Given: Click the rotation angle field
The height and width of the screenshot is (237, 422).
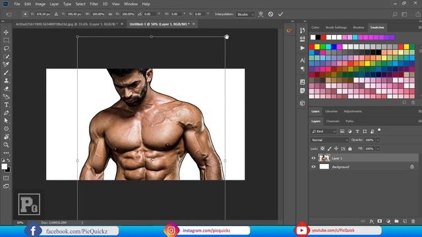Looking at the screenshot, I should pos(150,14).
